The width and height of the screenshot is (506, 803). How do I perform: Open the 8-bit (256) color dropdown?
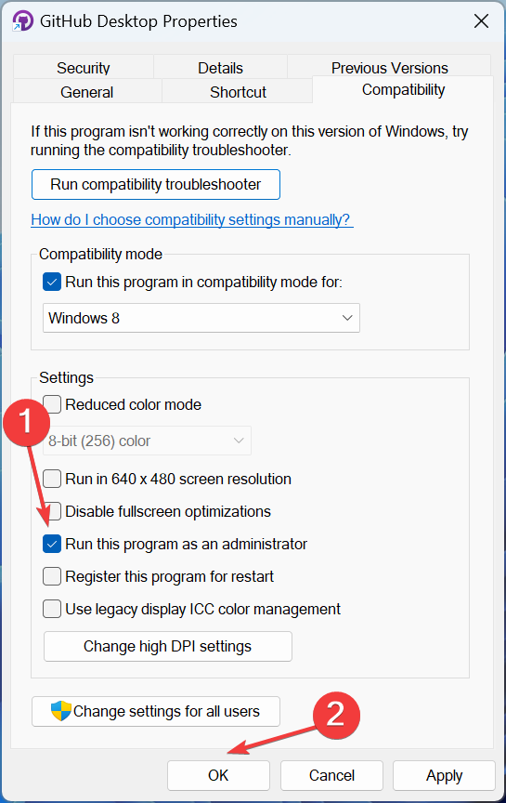[x=148, y=441]
